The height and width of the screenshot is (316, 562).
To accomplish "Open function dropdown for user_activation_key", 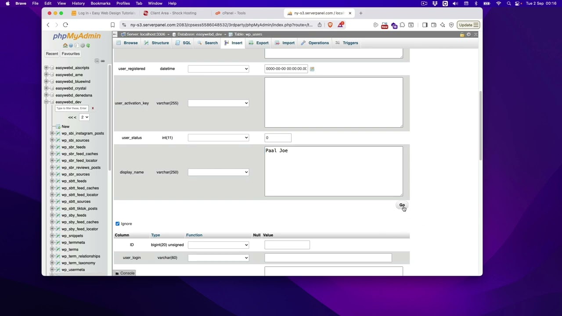I will click(x=218, y=103).
